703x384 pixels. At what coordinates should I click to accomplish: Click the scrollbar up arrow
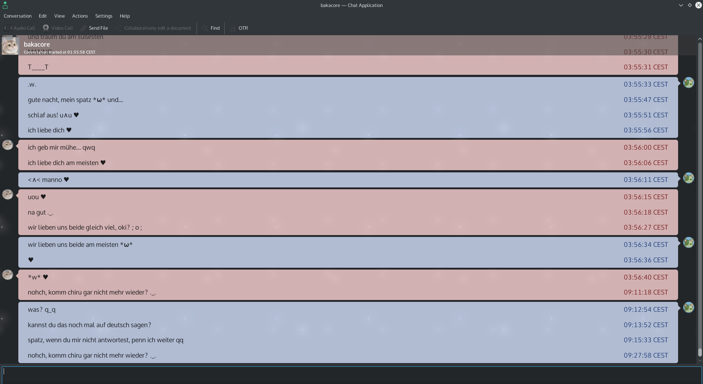pyautogui.click(x=700, y=39)
